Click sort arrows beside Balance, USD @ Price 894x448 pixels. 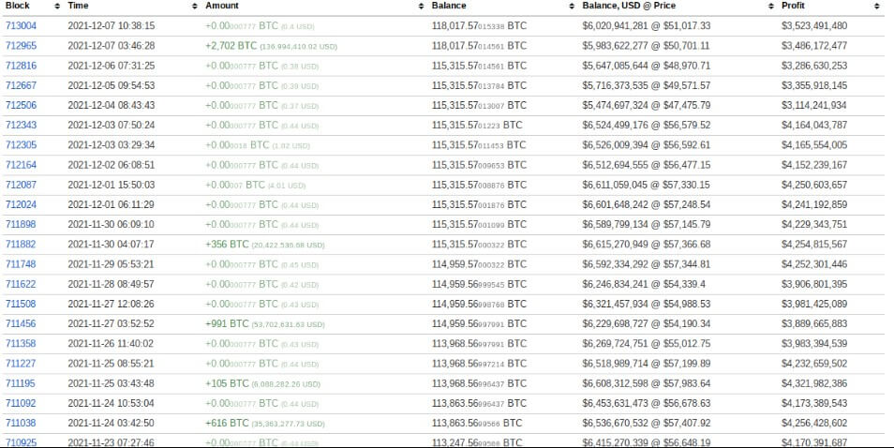(771, 6)
